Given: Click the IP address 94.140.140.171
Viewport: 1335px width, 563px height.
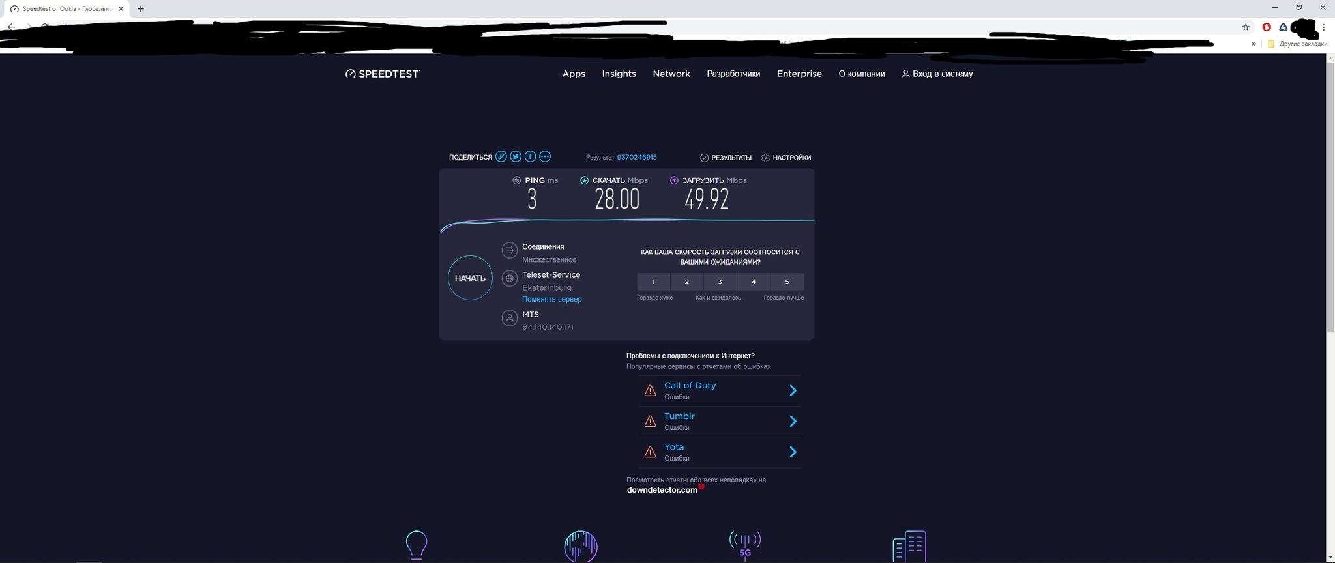Looking at the screenshot, I should 548,327.
